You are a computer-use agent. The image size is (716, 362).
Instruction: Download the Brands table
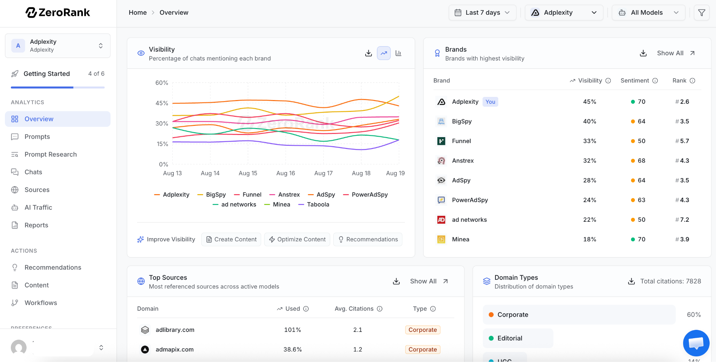[x=643, y=53]
